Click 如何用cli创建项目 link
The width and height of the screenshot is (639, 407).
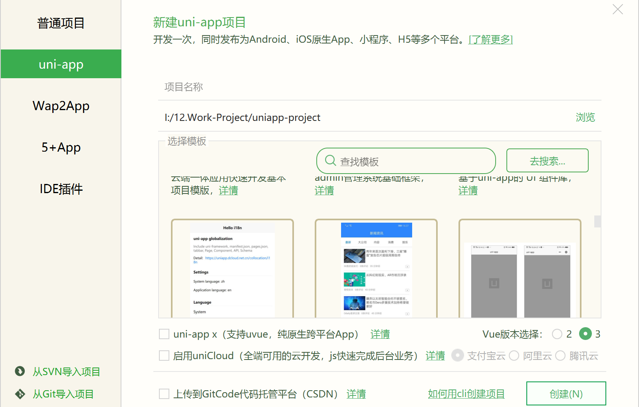466,393
